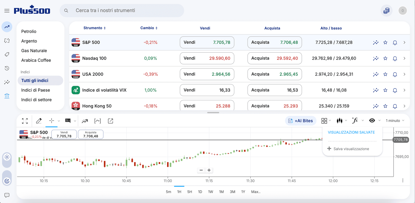Expand USA 2000 row details chevron

pos(404,74)
